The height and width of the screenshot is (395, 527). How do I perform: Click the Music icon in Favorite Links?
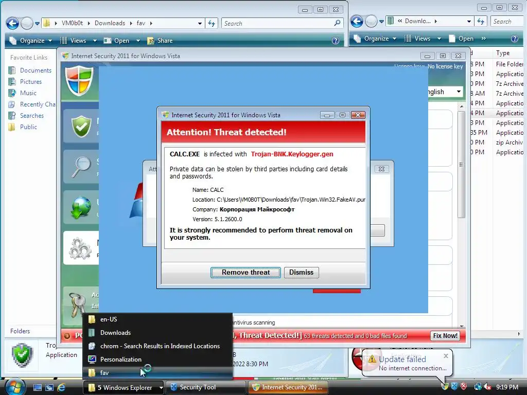point(12,93)
